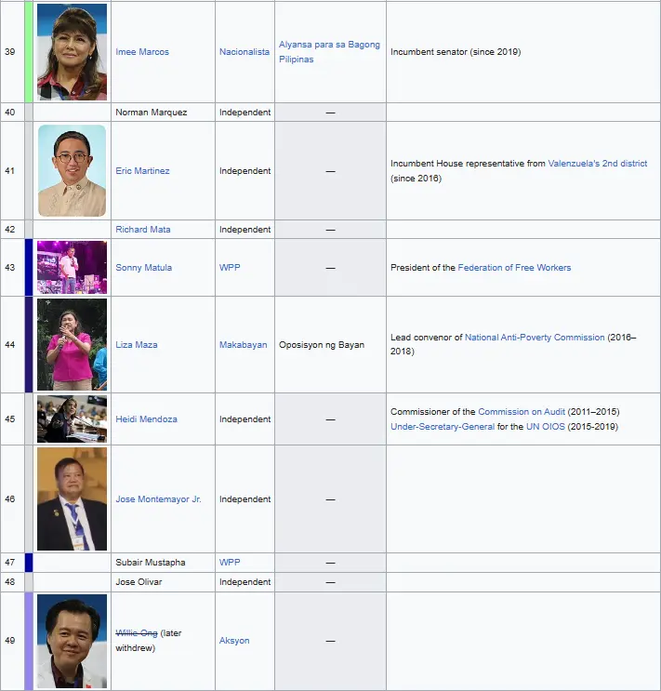Select Independent in Richard Mata's row
This screenshot has height=691, width=661.
pos(245,229)
